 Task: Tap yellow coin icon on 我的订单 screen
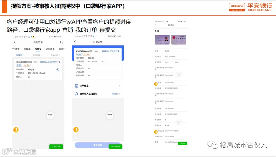click(16, 130)
